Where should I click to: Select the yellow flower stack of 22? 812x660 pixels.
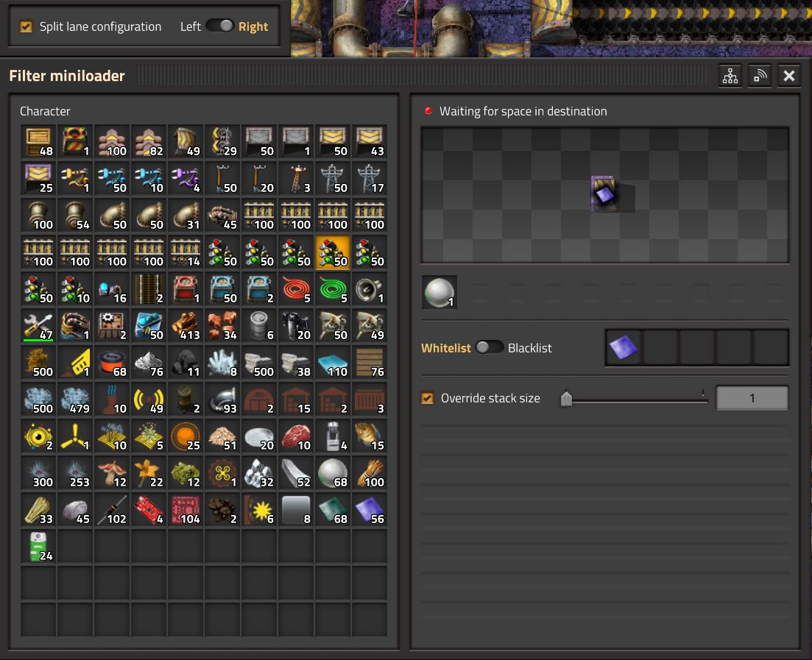tap(149, 472)
